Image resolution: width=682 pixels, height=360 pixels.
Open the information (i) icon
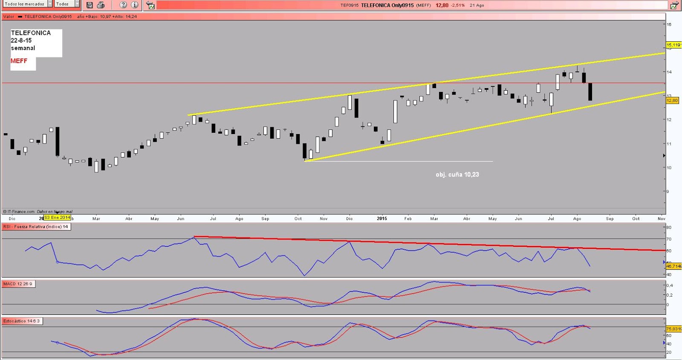click(x=135, y=5)
